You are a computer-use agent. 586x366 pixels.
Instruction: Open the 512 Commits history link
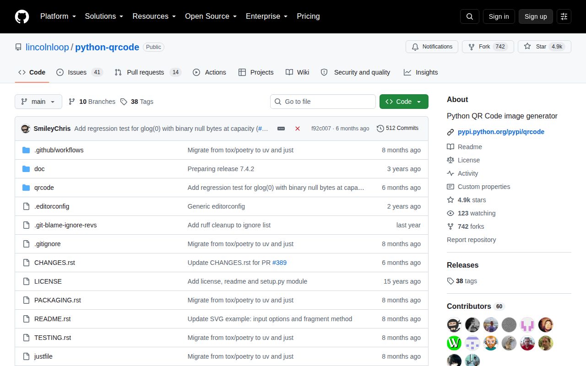pyautogui.click(x=398, y=129)
